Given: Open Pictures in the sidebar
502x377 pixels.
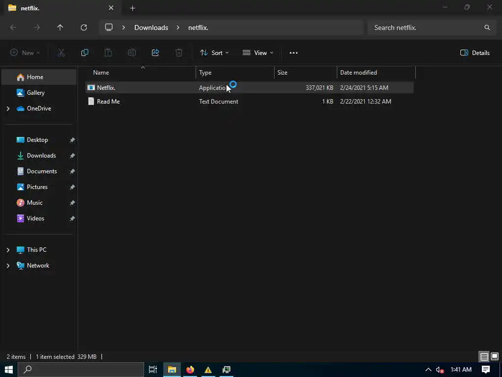Looking at the screenshot, I should 39,187.
